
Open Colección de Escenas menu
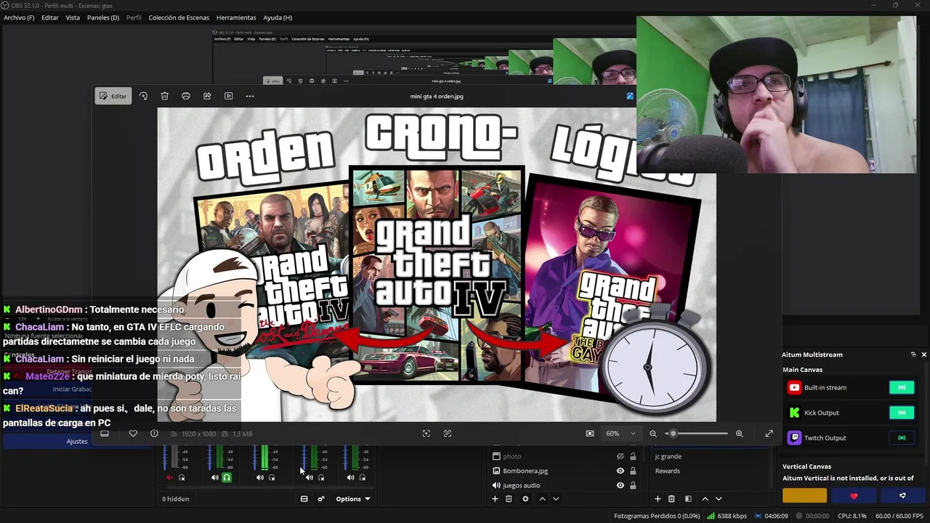[x=179, y=17]
